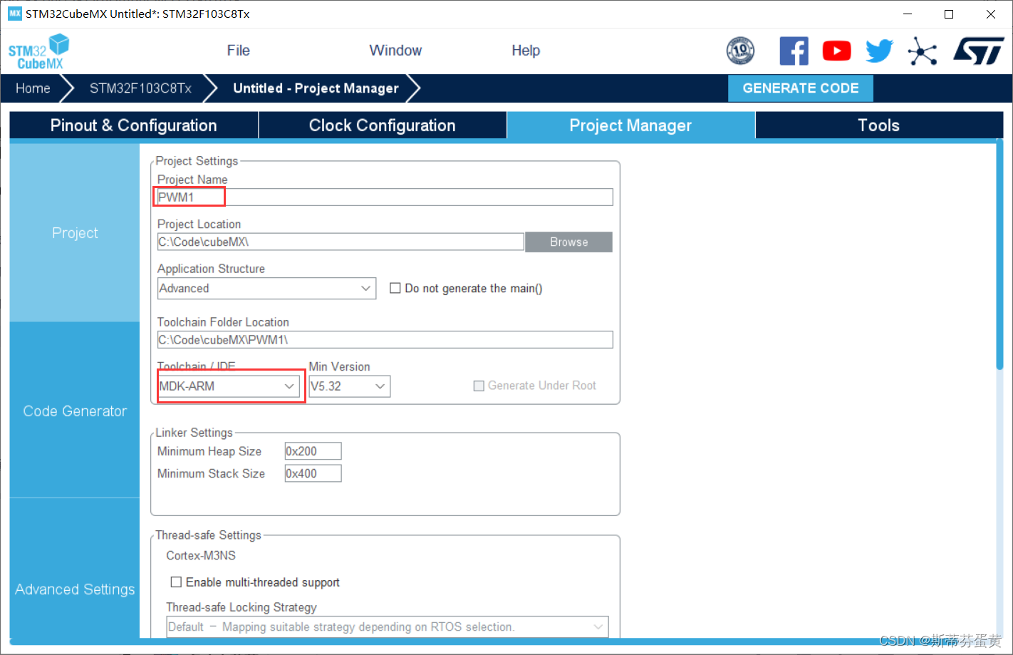Click the STM32CubeMX logo icon
This screenshot has width=1013, height=655.
(x=38, y=51)
